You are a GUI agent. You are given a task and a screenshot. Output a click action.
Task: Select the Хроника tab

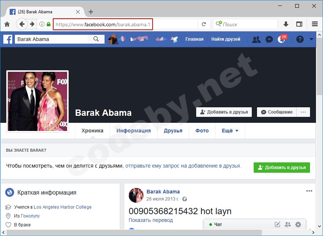click(x=92, y=131)
